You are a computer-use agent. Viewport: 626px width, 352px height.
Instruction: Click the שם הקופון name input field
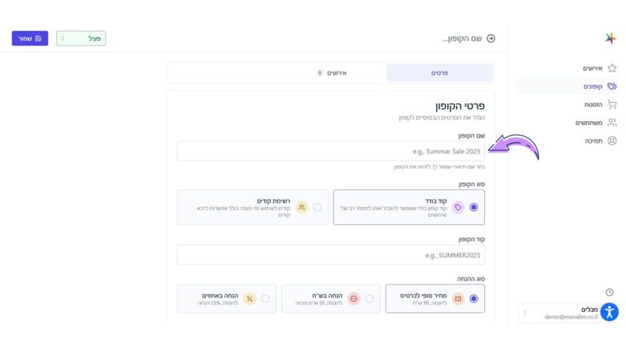pyautogui.click(x=331, y=151)
